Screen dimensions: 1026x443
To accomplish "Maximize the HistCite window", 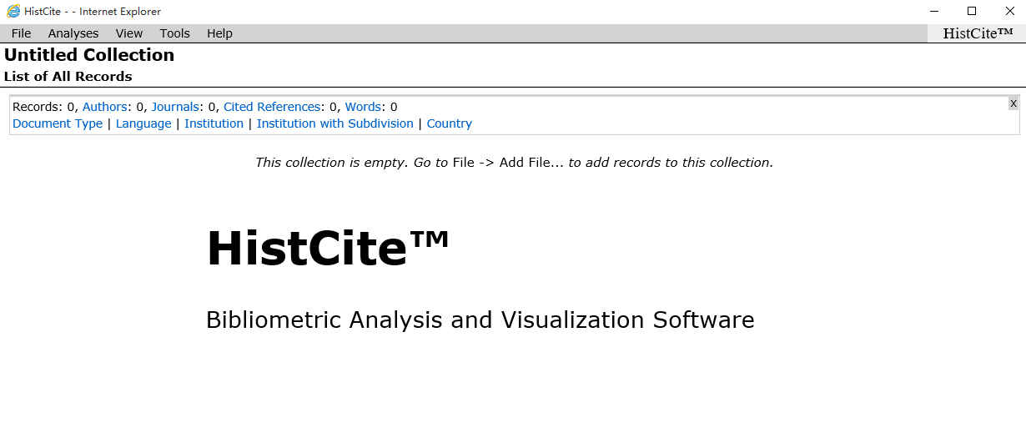I will [972, 11].
